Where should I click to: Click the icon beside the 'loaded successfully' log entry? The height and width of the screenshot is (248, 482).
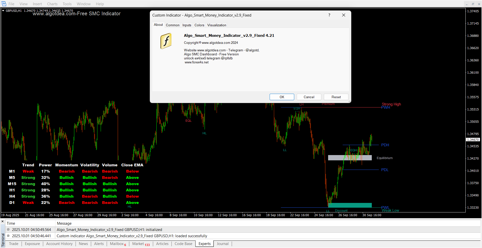(x=8, y=236)
